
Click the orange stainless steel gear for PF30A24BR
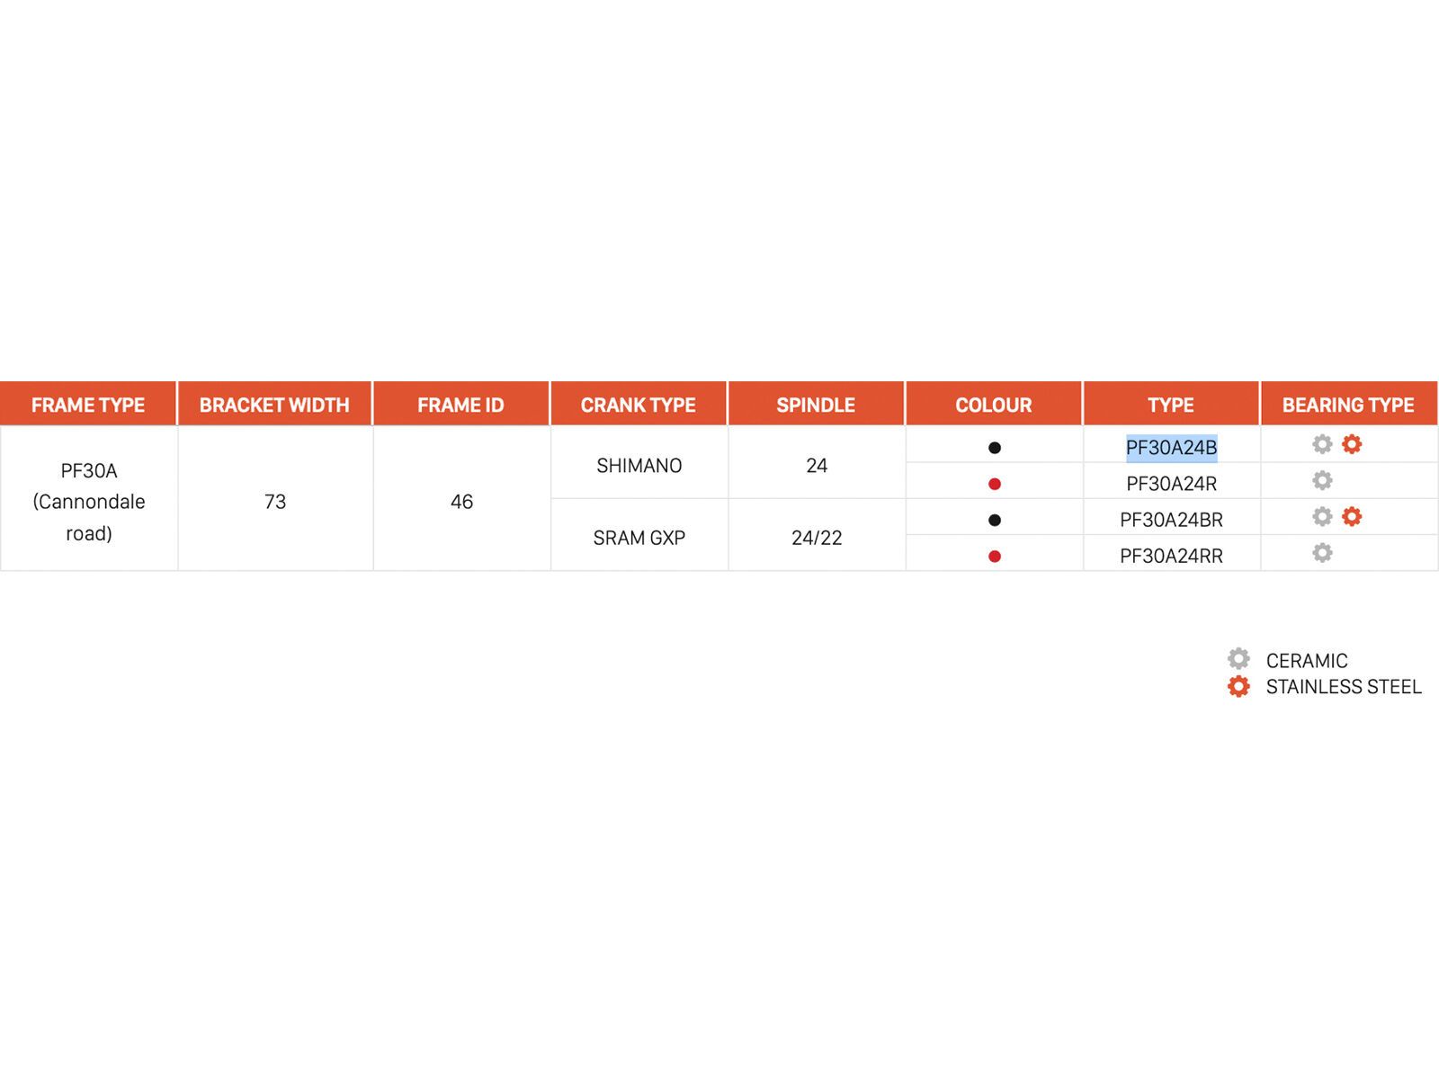1352,517
